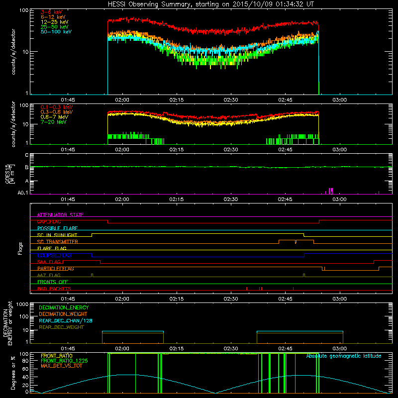Click the PARTICLE_FLAG label
398x398 pixels.
56,268
